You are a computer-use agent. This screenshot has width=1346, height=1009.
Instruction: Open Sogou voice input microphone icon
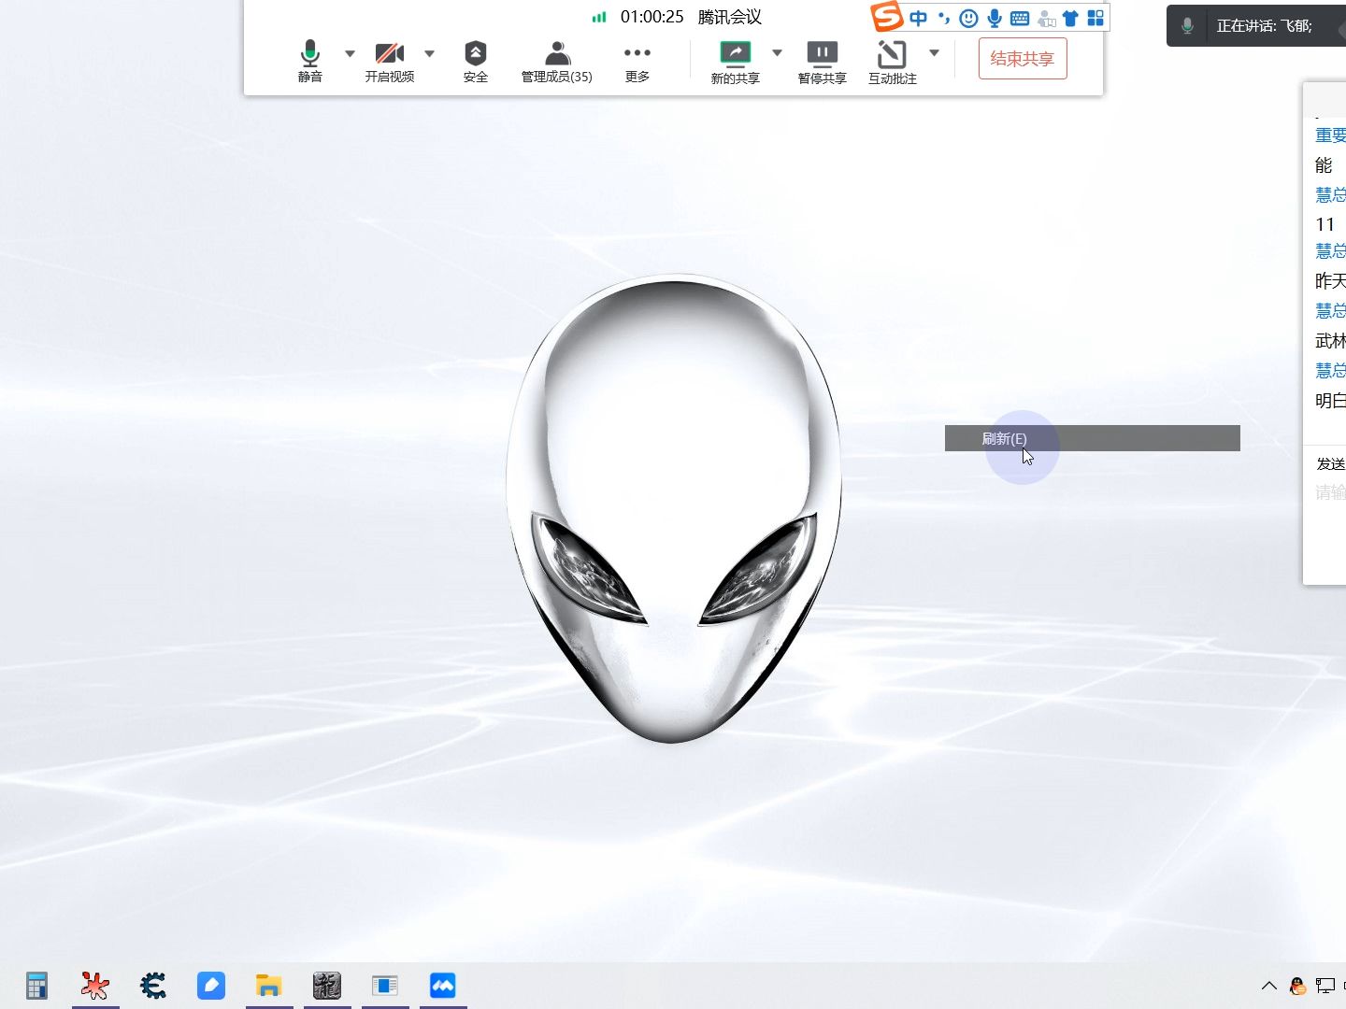coord(995,18)
